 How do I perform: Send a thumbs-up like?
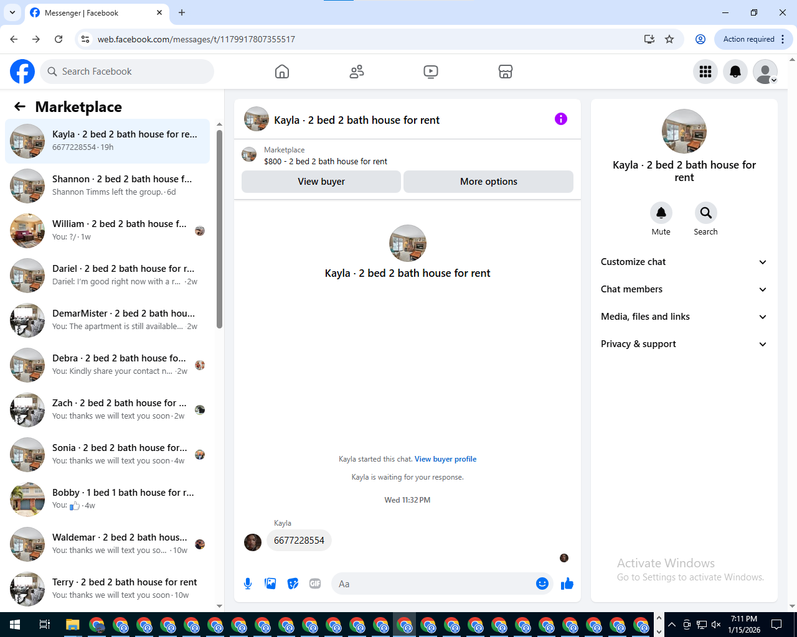567,584
